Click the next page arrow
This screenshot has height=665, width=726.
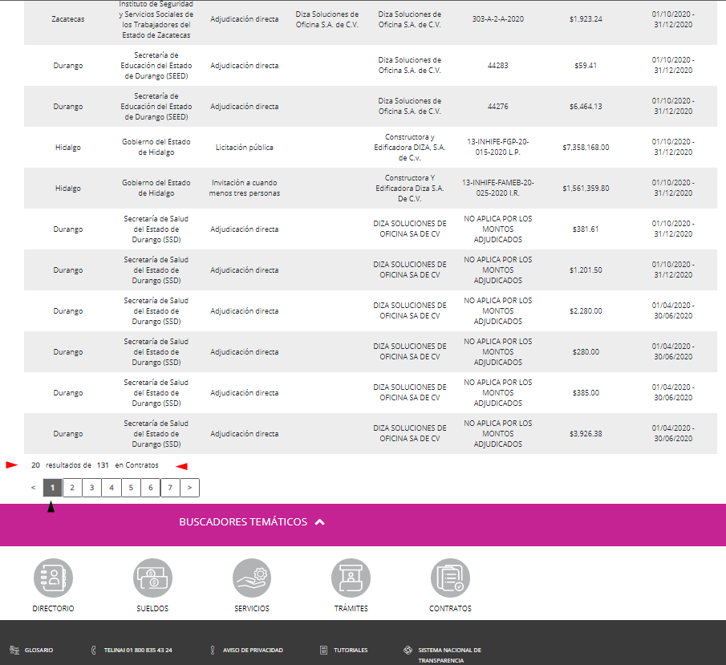(x=189, y=487)
